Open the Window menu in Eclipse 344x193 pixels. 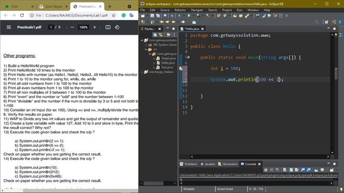click(253, 10)
